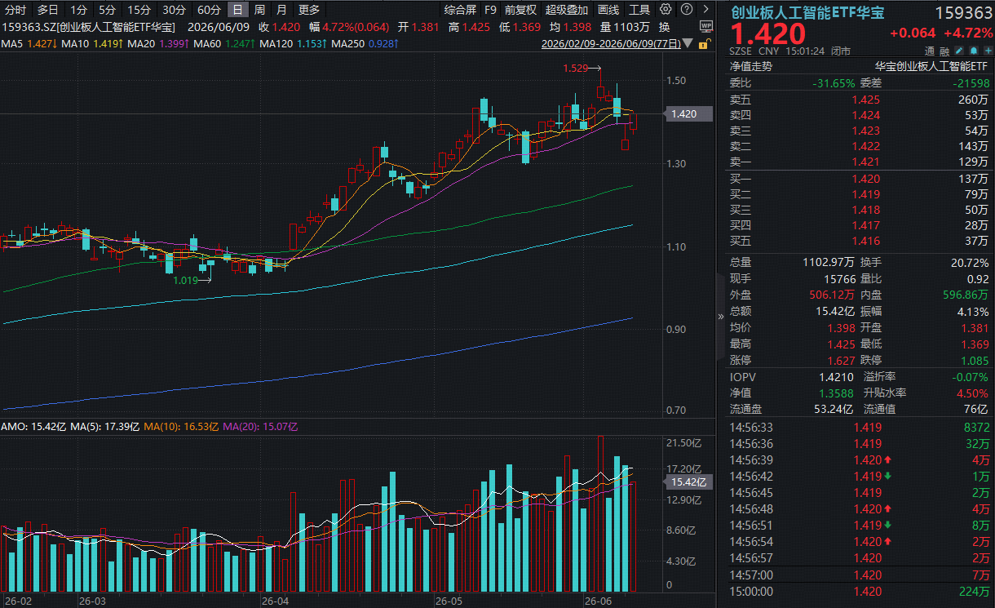Screen dimensions: 995x608
Task: Open chart settings gear icon
Action: tap(666, 10)
